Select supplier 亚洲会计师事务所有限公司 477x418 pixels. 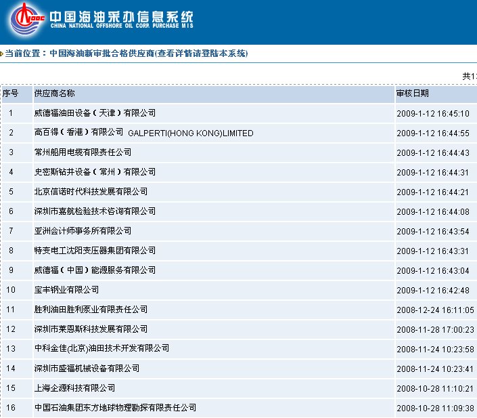83,230
